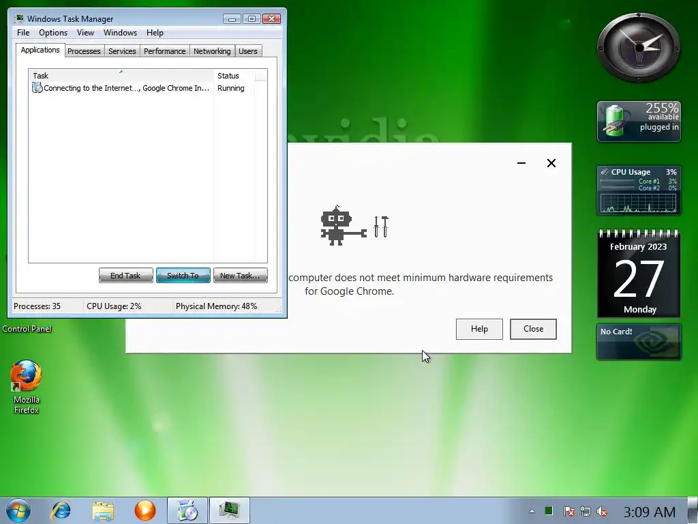
Task: Switch to the Services tab
Action: 122,51
